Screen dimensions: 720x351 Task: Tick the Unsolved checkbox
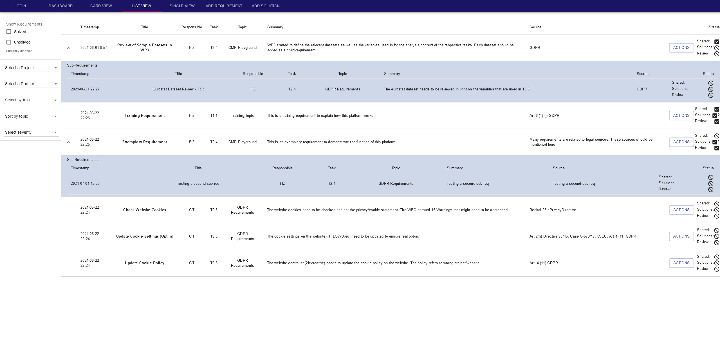9,42
